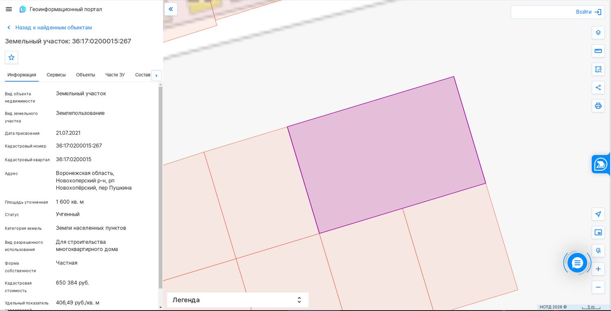Click the title Земельный участок heading

(x=68, y=41)
